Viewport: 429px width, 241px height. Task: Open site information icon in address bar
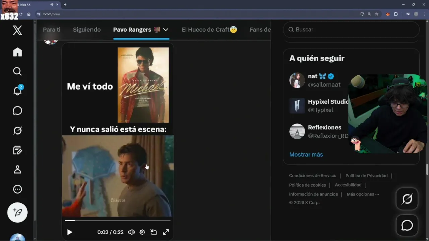(x=39, y=14)
